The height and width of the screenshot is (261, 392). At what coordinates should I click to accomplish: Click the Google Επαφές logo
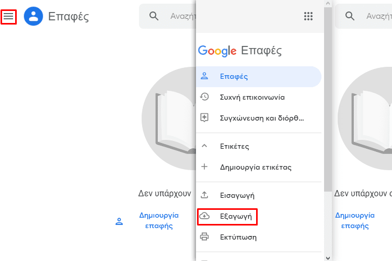click(240, 51)
